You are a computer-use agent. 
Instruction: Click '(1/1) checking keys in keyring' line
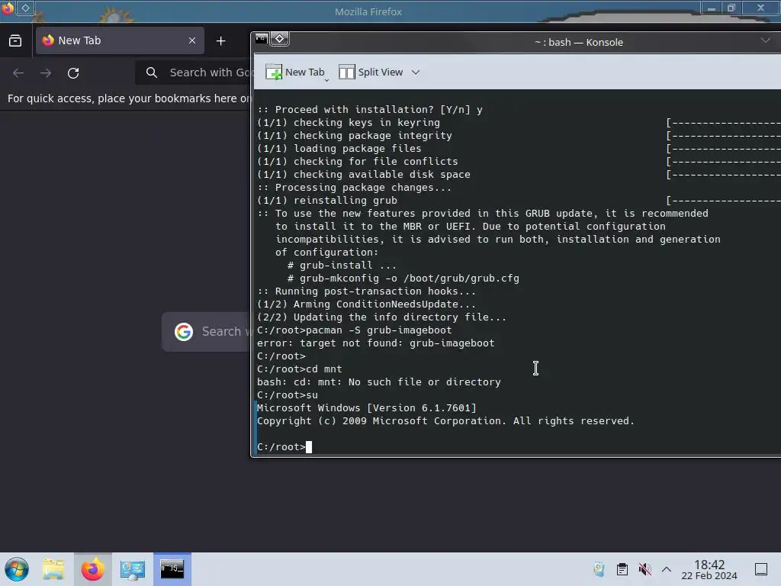(x=348, y=123)
